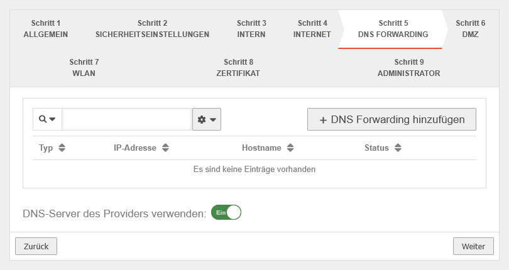Open Schritt 6 DMZ tab
Screen dimensions: 509x270
click(x=471, y=29)
